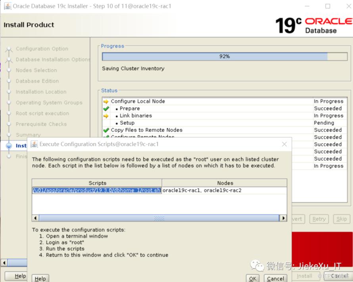Click green checkmark beside Copy Files to Remote Nodes
The height and width of the screenshot is (282, 353).
[x=106, y=130]
